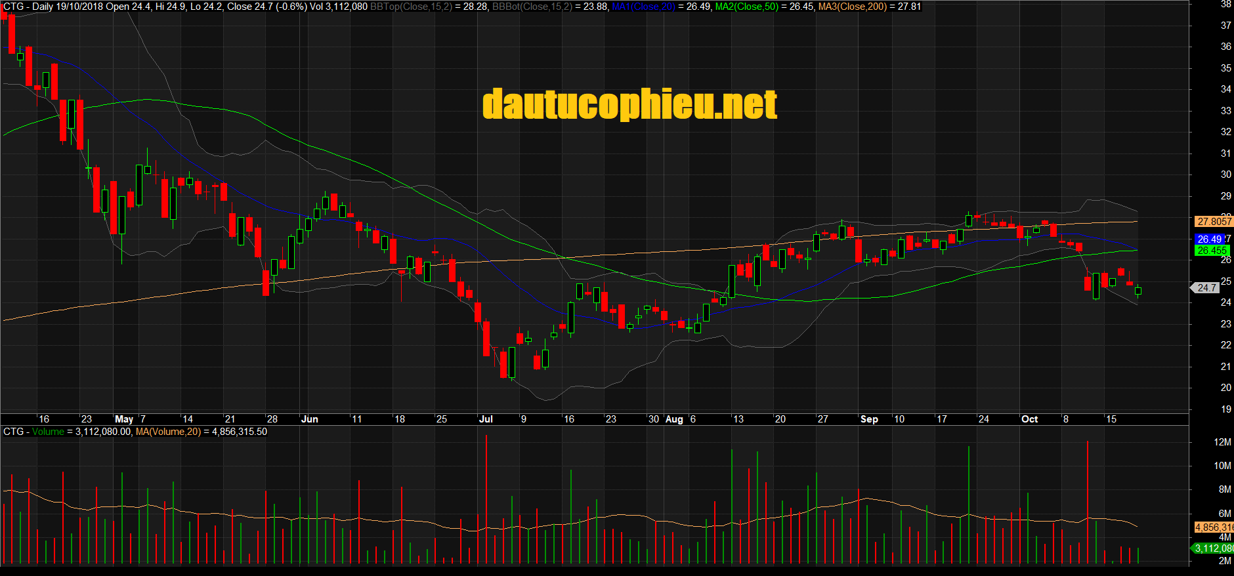Select the MA3(Close,200) indicator label
The image size is (1234, 576).
(852, 7)
